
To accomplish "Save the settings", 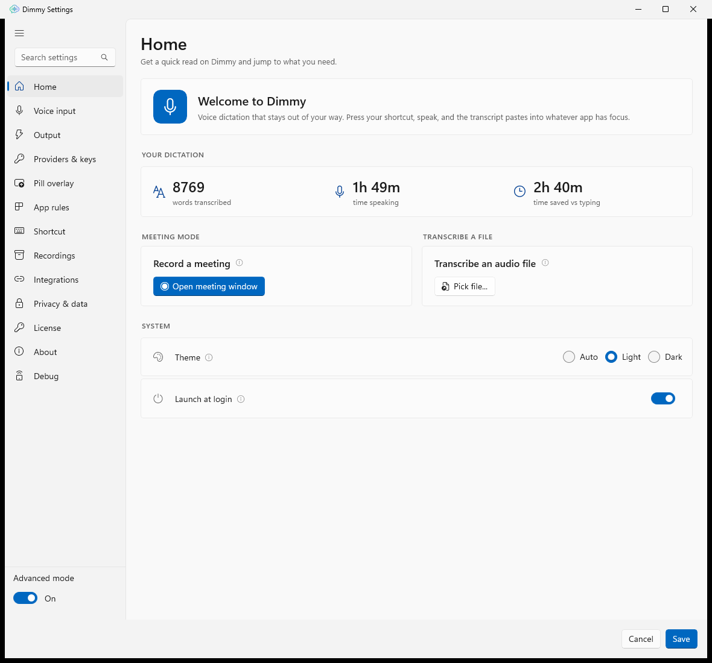I will point(681,638).
